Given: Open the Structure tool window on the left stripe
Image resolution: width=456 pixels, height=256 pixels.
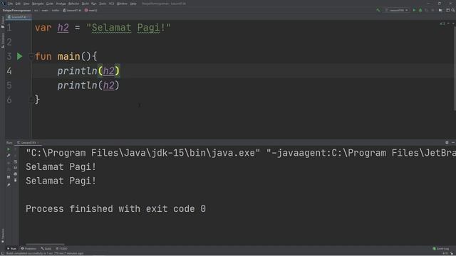Looking at the screenshot, I should coord(3,41).
